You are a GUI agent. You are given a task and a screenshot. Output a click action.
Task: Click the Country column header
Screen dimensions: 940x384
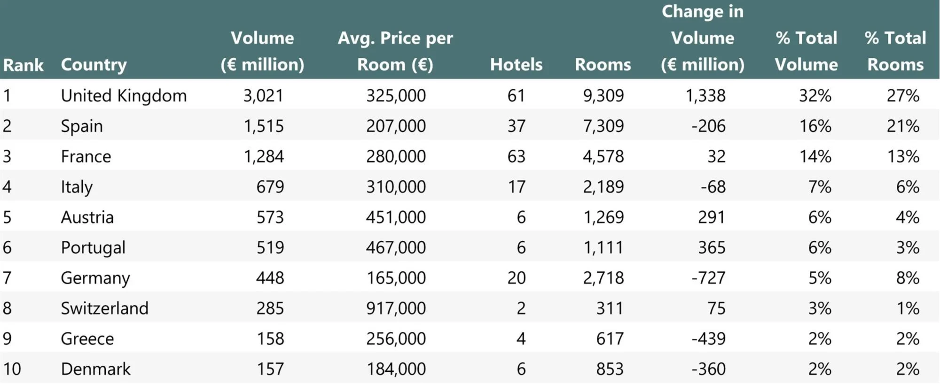[94, 65]
